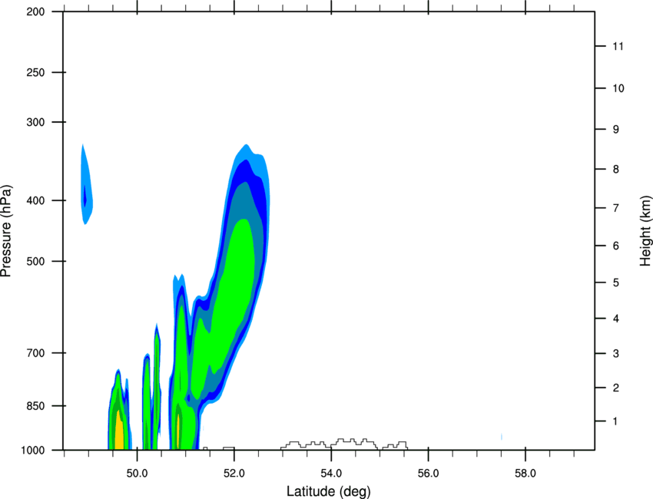Pick the 1 km height label

coord(616,421)
